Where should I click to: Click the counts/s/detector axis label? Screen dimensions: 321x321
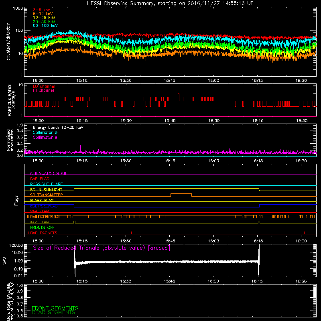click(8, 42)
